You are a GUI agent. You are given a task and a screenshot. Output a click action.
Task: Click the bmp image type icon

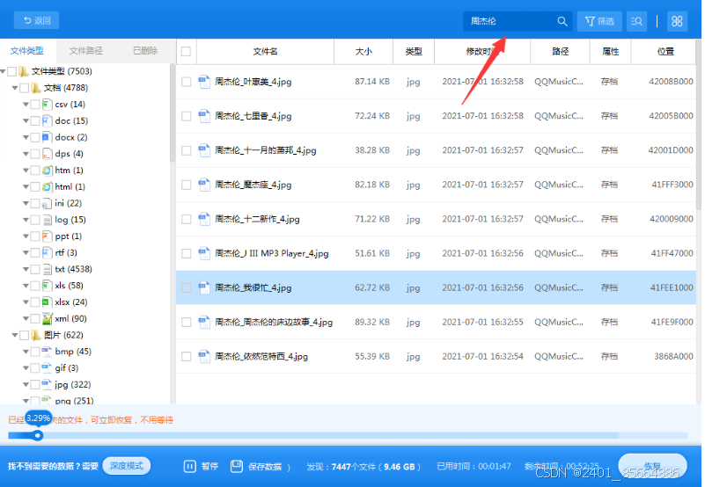point(47,352)
